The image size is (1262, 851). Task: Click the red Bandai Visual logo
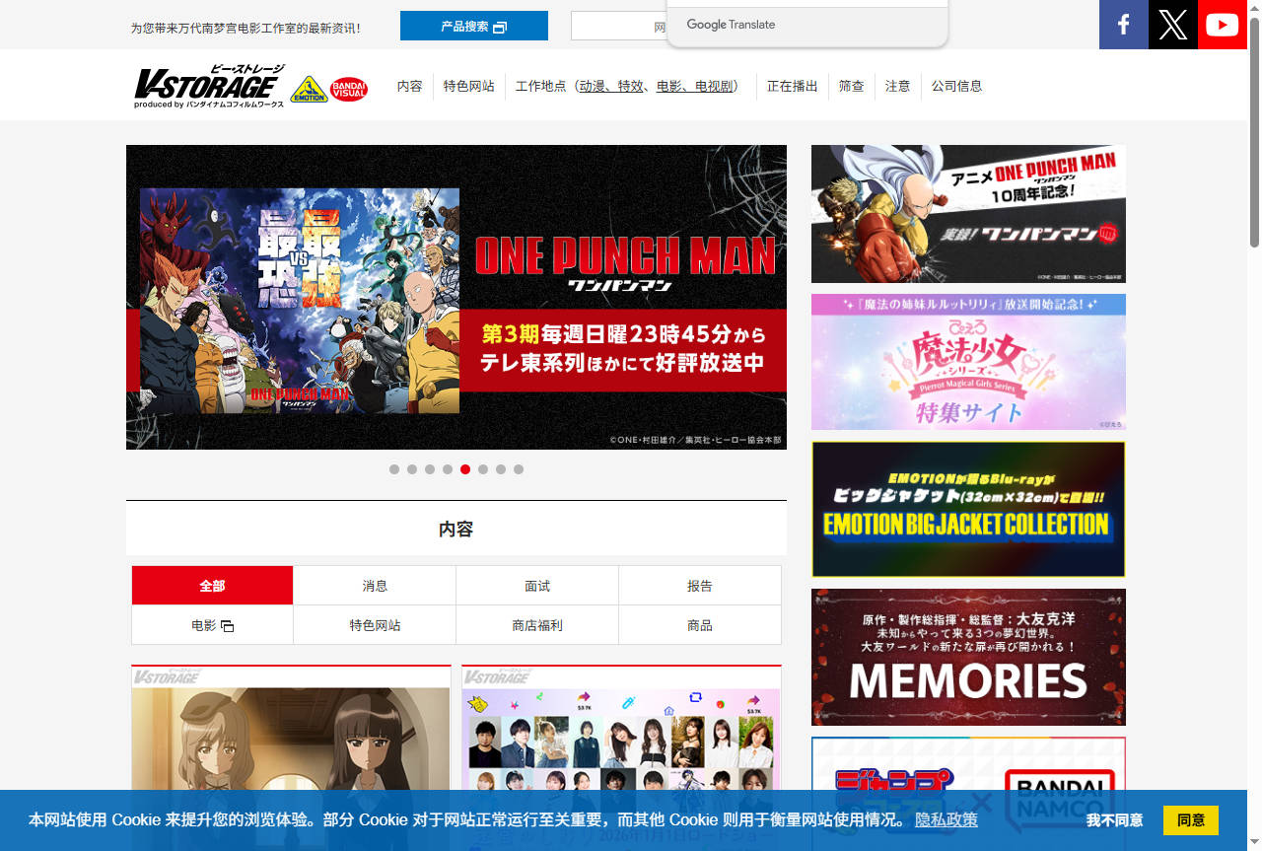349,89
